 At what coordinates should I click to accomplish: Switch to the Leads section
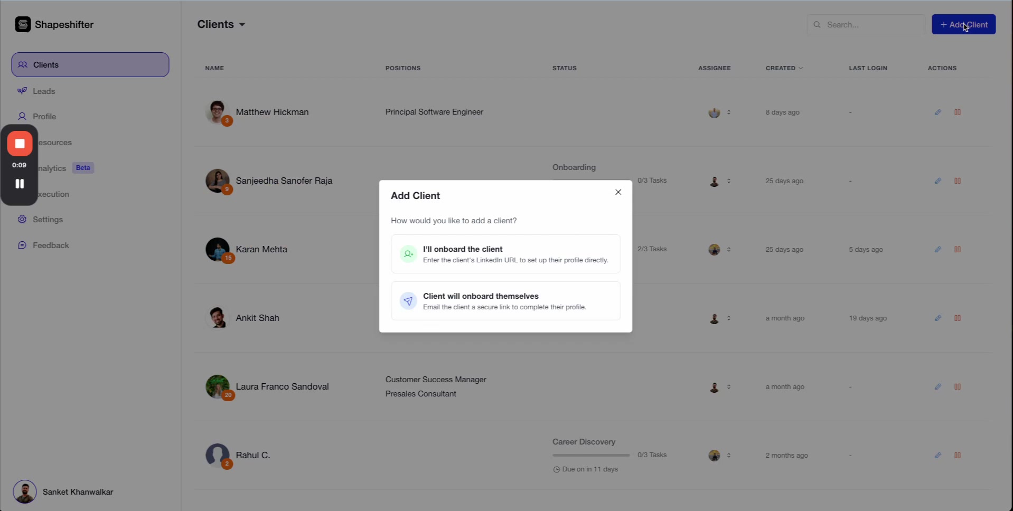click(44, 91)
